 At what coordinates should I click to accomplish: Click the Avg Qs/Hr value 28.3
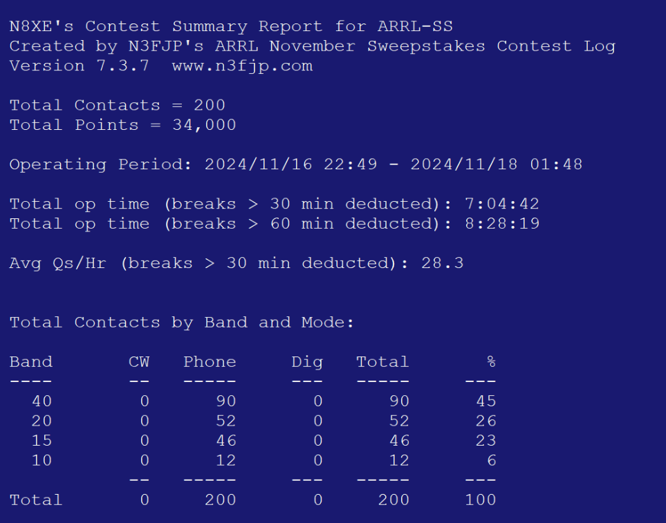[442, 263]
